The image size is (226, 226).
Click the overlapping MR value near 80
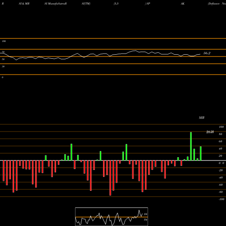210,132
